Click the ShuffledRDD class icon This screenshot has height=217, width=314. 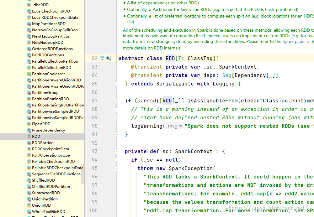point(29,180)
